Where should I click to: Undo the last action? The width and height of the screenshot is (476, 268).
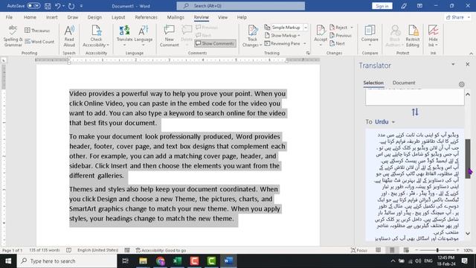click(x=58, y=6)
